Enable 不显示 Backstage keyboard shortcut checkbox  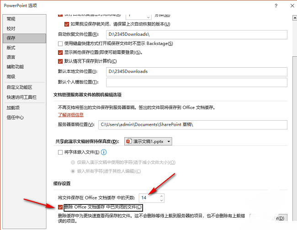[61, 43]
